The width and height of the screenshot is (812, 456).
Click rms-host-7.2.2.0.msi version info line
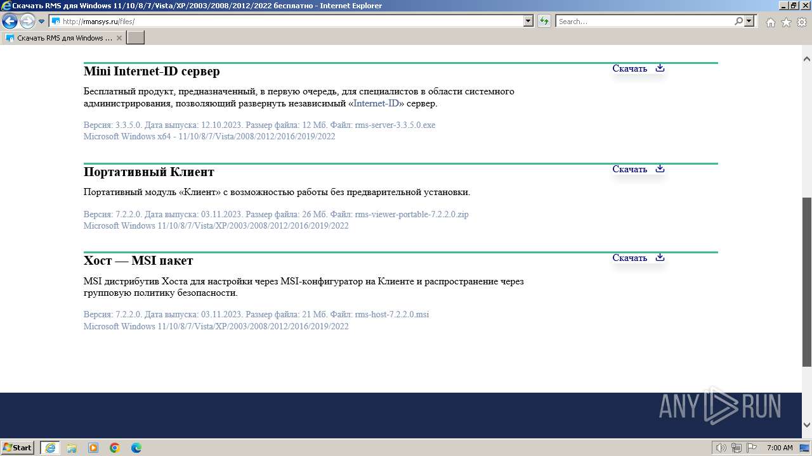pyautogui.click(x=256, y=314)
